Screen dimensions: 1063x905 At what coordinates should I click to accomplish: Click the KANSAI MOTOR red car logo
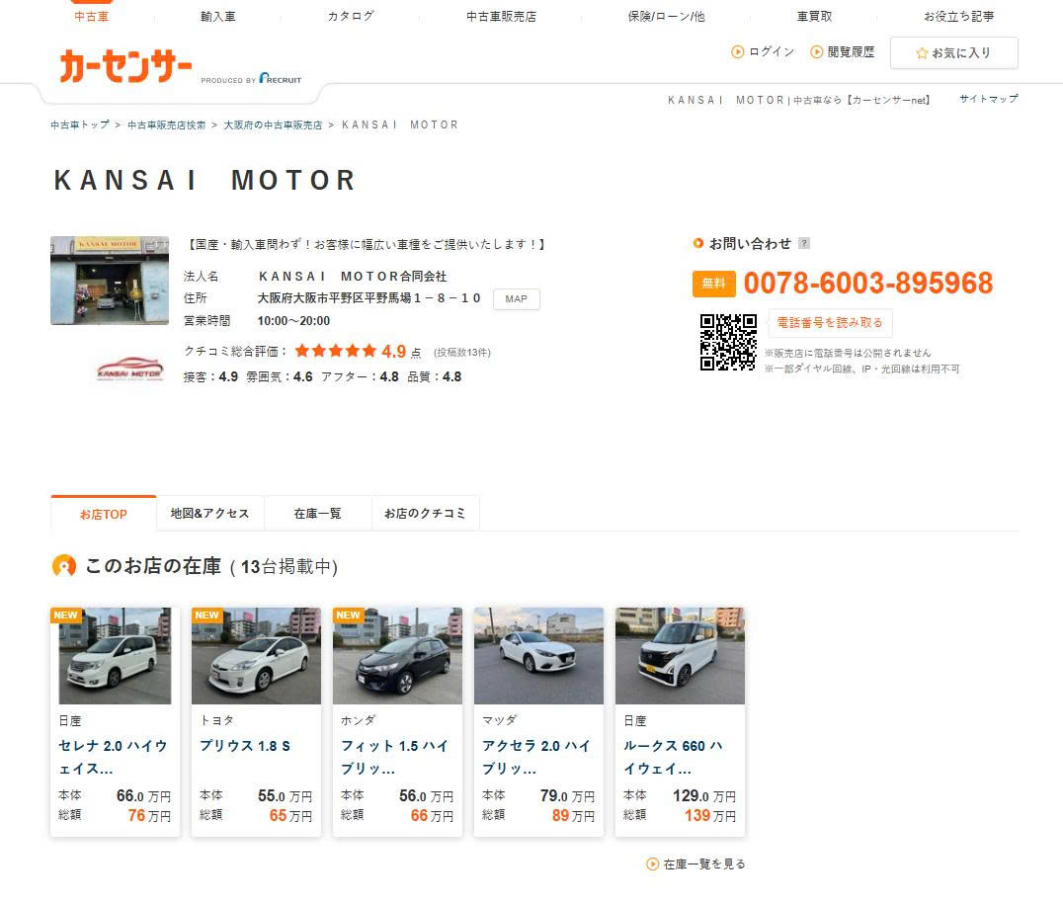129,370
